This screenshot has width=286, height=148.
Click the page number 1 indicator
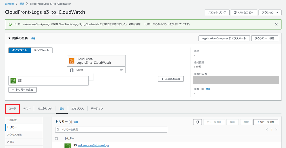point(272,130)
